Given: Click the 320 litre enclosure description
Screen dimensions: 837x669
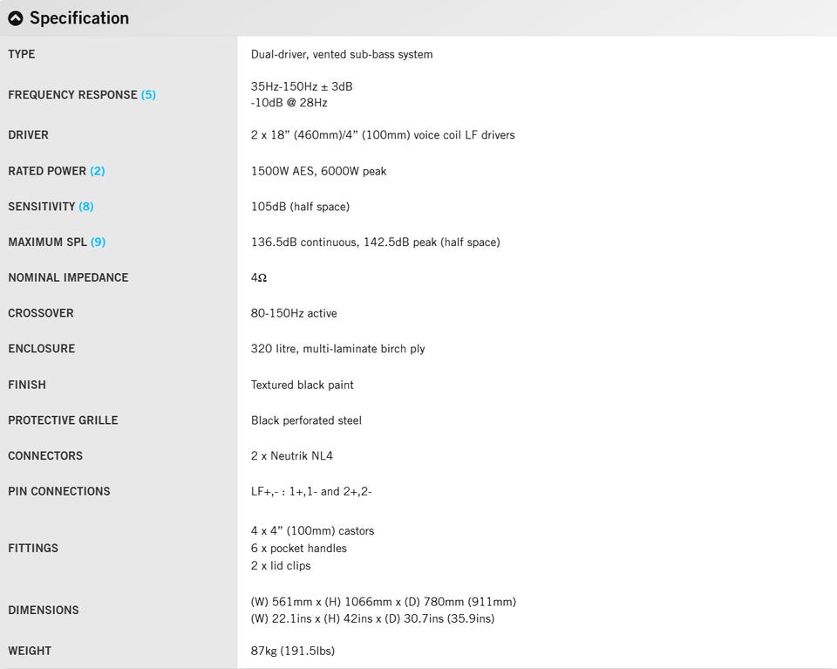Looking at the screenshot, I should 338,349.
